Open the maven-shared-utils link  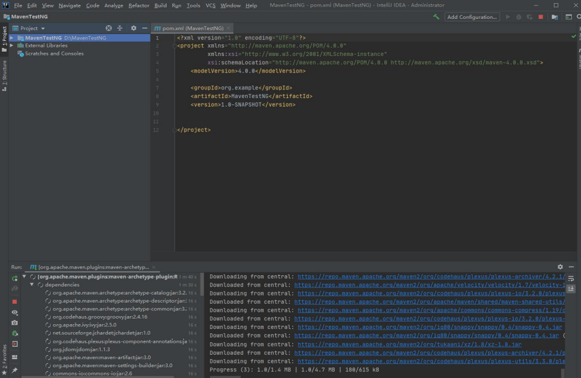430,302
